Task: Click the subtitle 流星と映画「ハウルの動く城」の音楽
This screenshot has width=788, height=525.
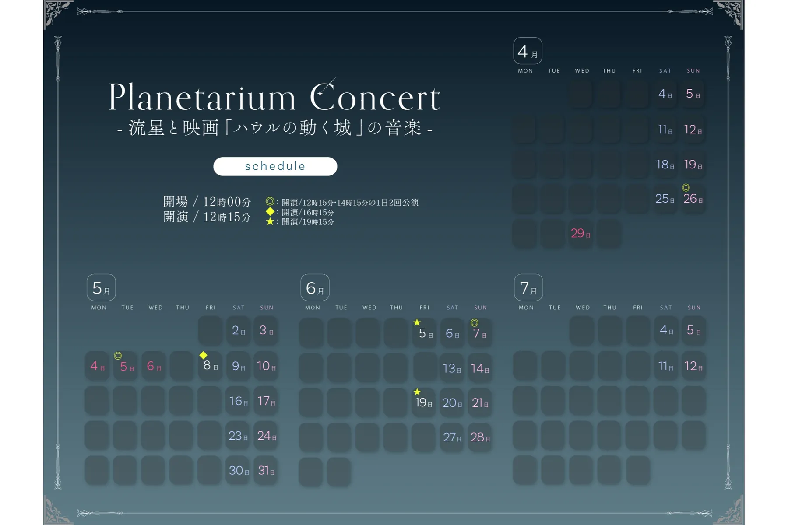Action: 275,128
